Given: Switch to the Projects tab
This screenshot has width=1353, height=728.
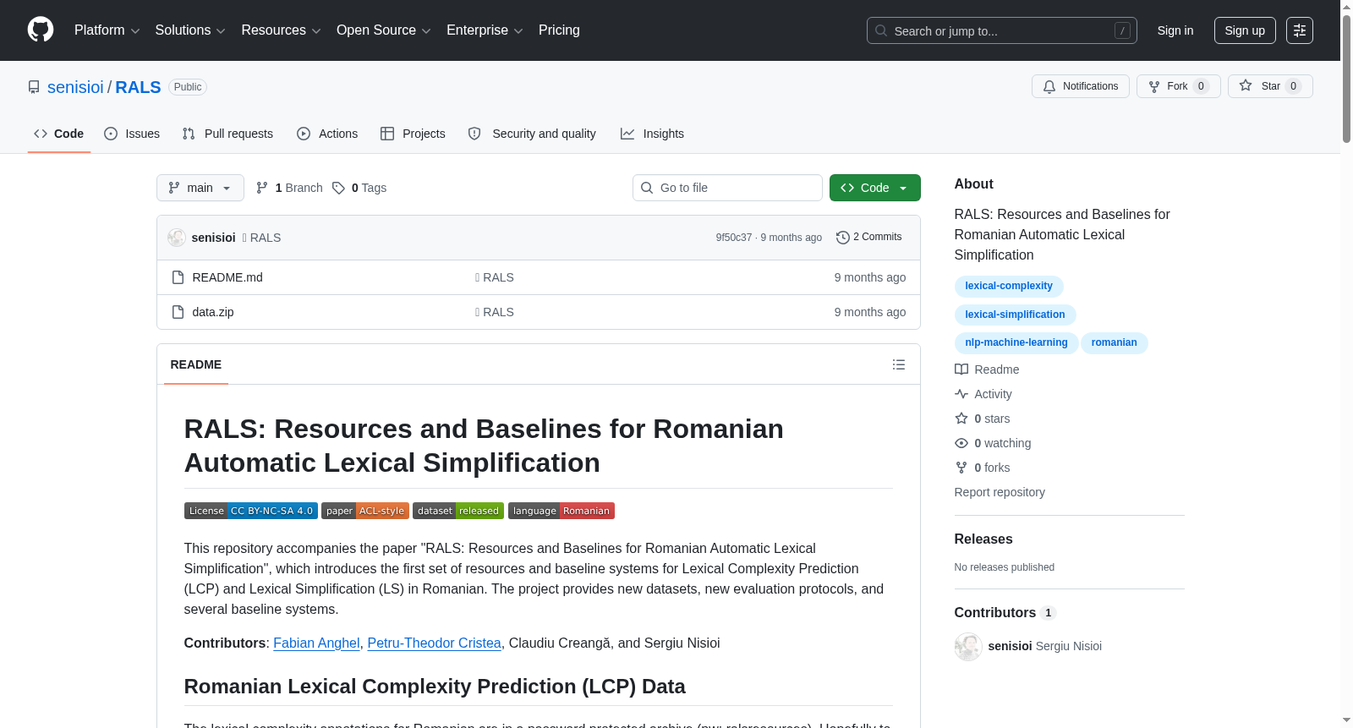Looking at the screenshot, I should pyautogui.click(x=413, y=134).
